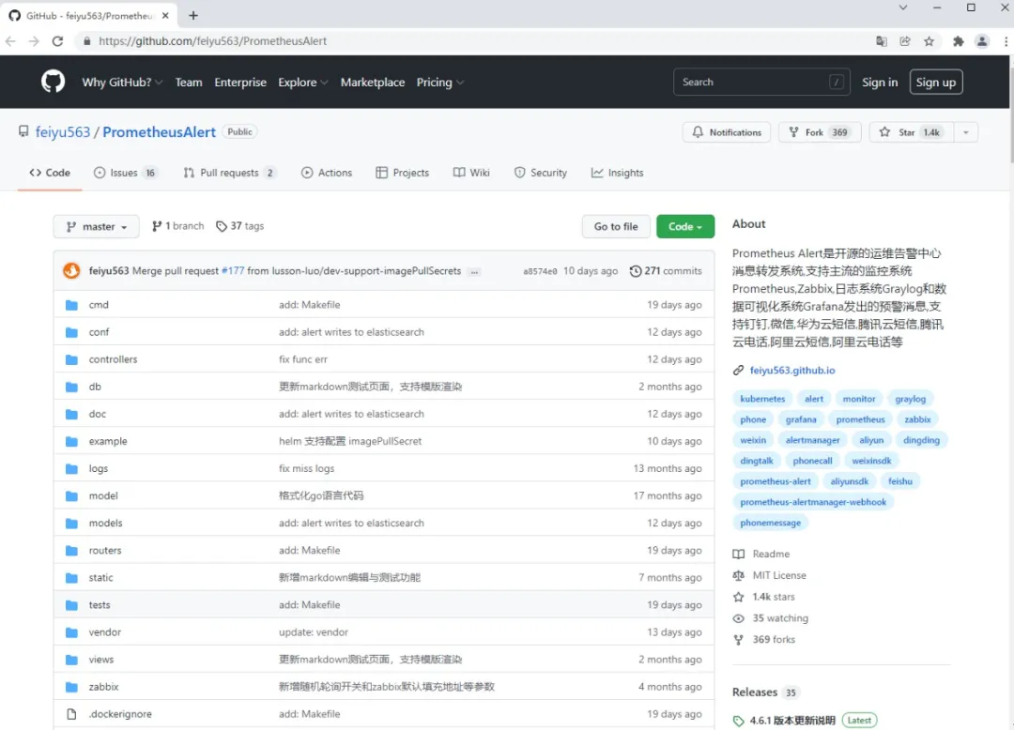Open the conf folder icon
Screen dimensions: 1014x730
tap(71, 332)
